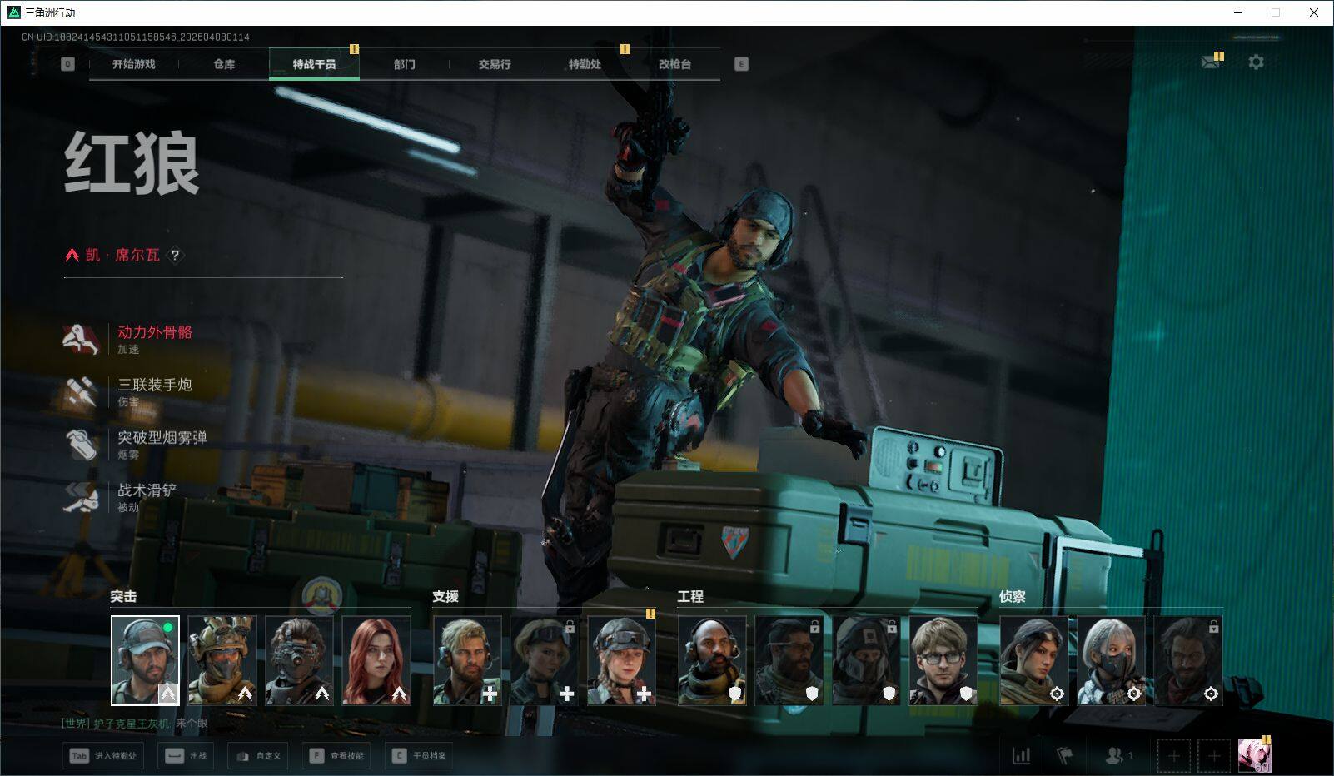Click the statistics bar chart icon
This screenshot has width=1334, height=776.
(1021, 755)
